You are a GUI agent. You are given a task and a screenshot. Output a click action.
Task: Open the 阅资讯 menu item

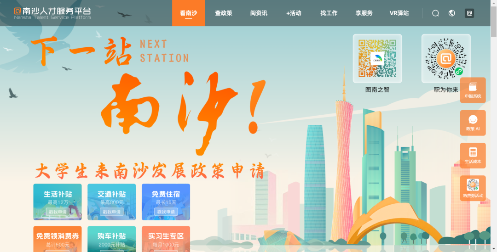[x=259, y=13]
